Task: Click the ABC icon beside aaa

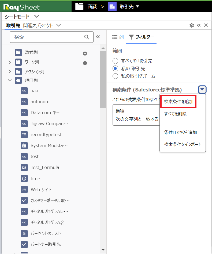Action: 24,91
